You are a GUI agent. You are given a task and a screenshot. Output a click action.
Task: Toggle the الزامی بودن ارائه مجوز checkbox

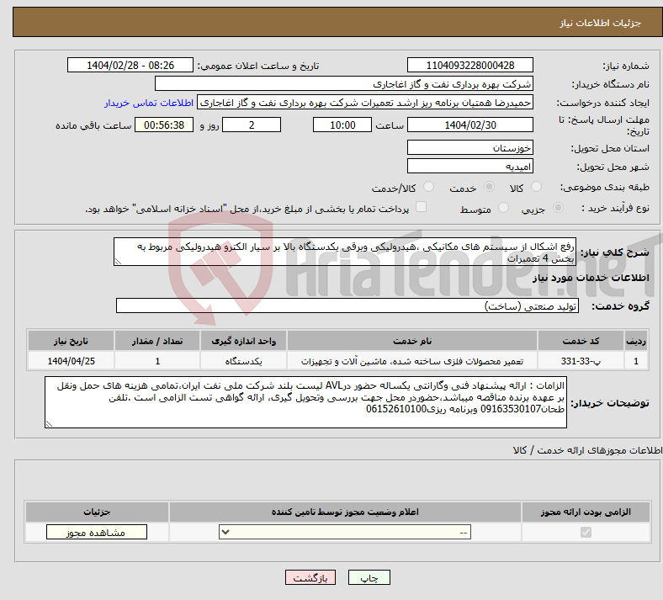(x=586, y=533)
